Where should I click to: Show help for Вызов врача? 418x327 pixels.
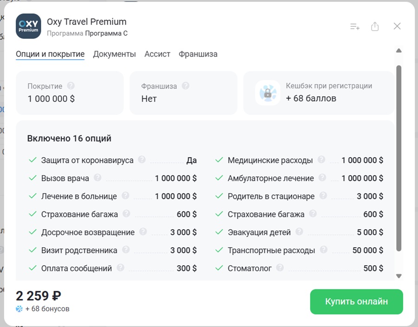click(98, 177)
